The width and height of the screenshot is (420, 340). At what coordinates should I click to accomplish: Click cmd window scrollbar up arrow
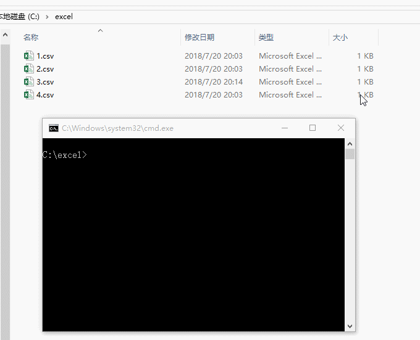350,144
